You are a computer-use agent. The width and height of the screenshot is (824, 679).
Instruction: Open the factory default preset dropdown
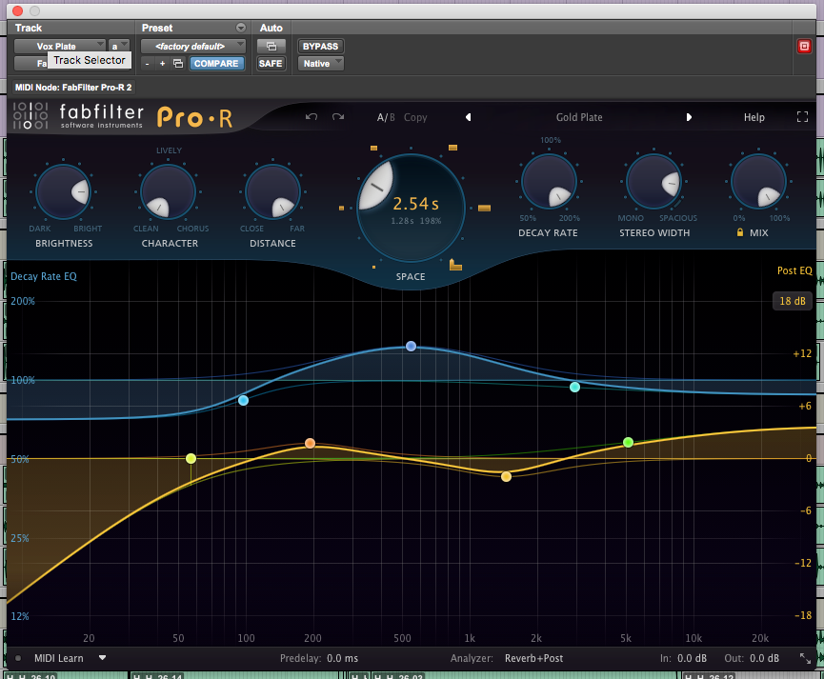192,47
